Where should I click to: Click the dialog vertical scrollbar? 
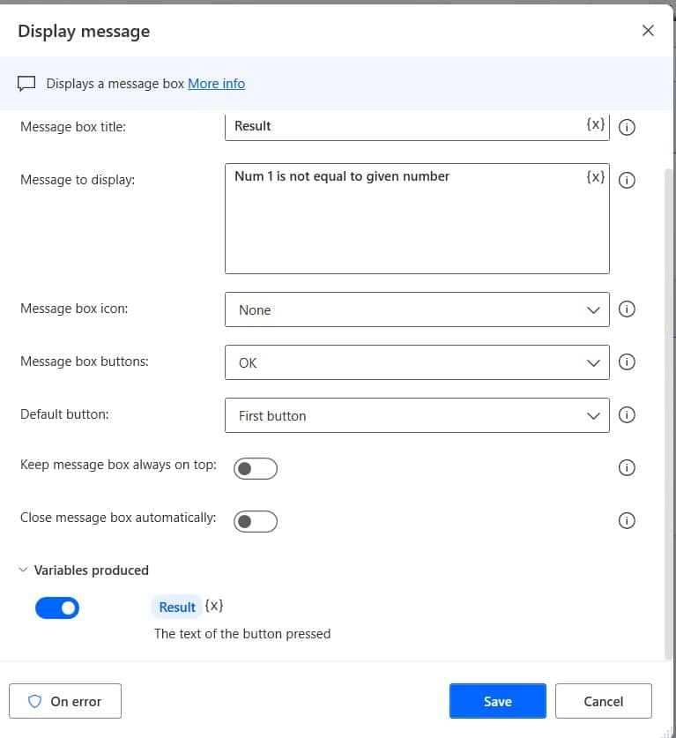(x=668, y=414)
